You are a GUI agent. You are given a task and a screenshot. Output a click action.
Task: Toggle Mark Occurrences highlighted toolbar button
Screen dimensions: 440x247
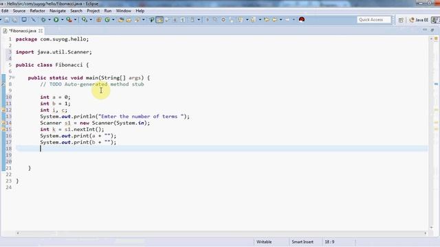(x=159, y=20)
